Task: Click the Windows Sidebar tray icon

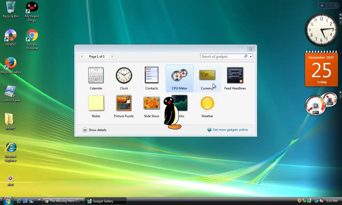Action: pos(309,201)
